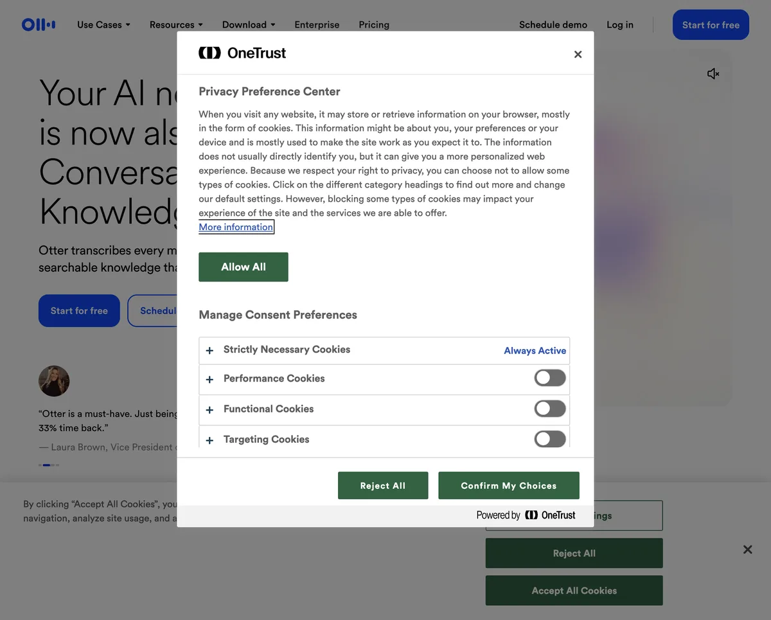Image resolution: width=771 pixels, height=620 pixels.
Task: Close the Privacy Preference Center dialog
Action: [578, 55]
